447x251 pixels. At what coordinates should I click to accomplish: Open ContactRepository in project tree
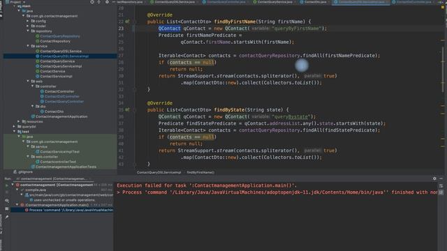(55, 41)
